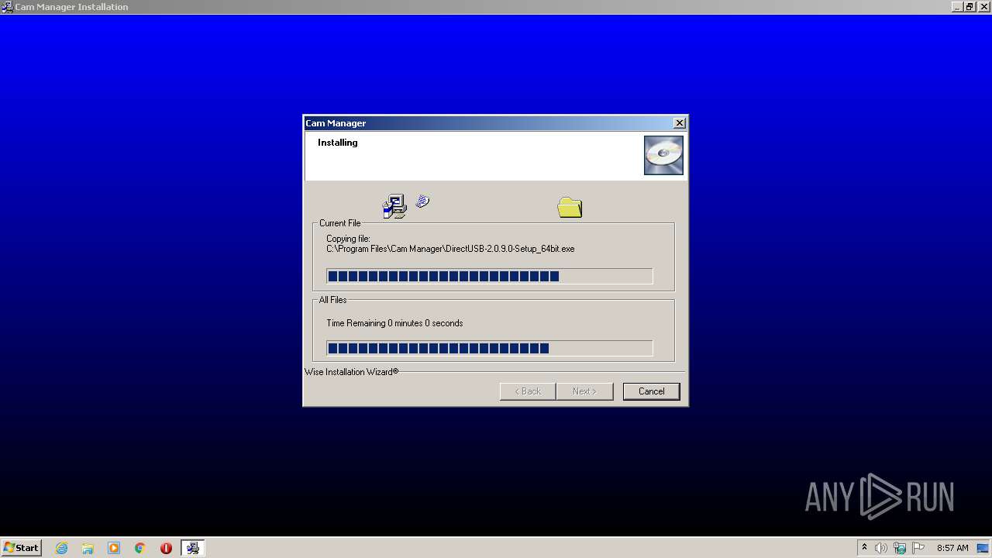Select the Cam Manager installer taskbar button
This screenshot has width=992, height=558.
pos(192,548)
